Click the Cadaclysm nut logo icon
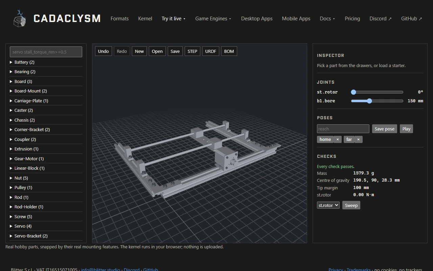Viewport: 433px width, 271px height. (x=20, y=18)
